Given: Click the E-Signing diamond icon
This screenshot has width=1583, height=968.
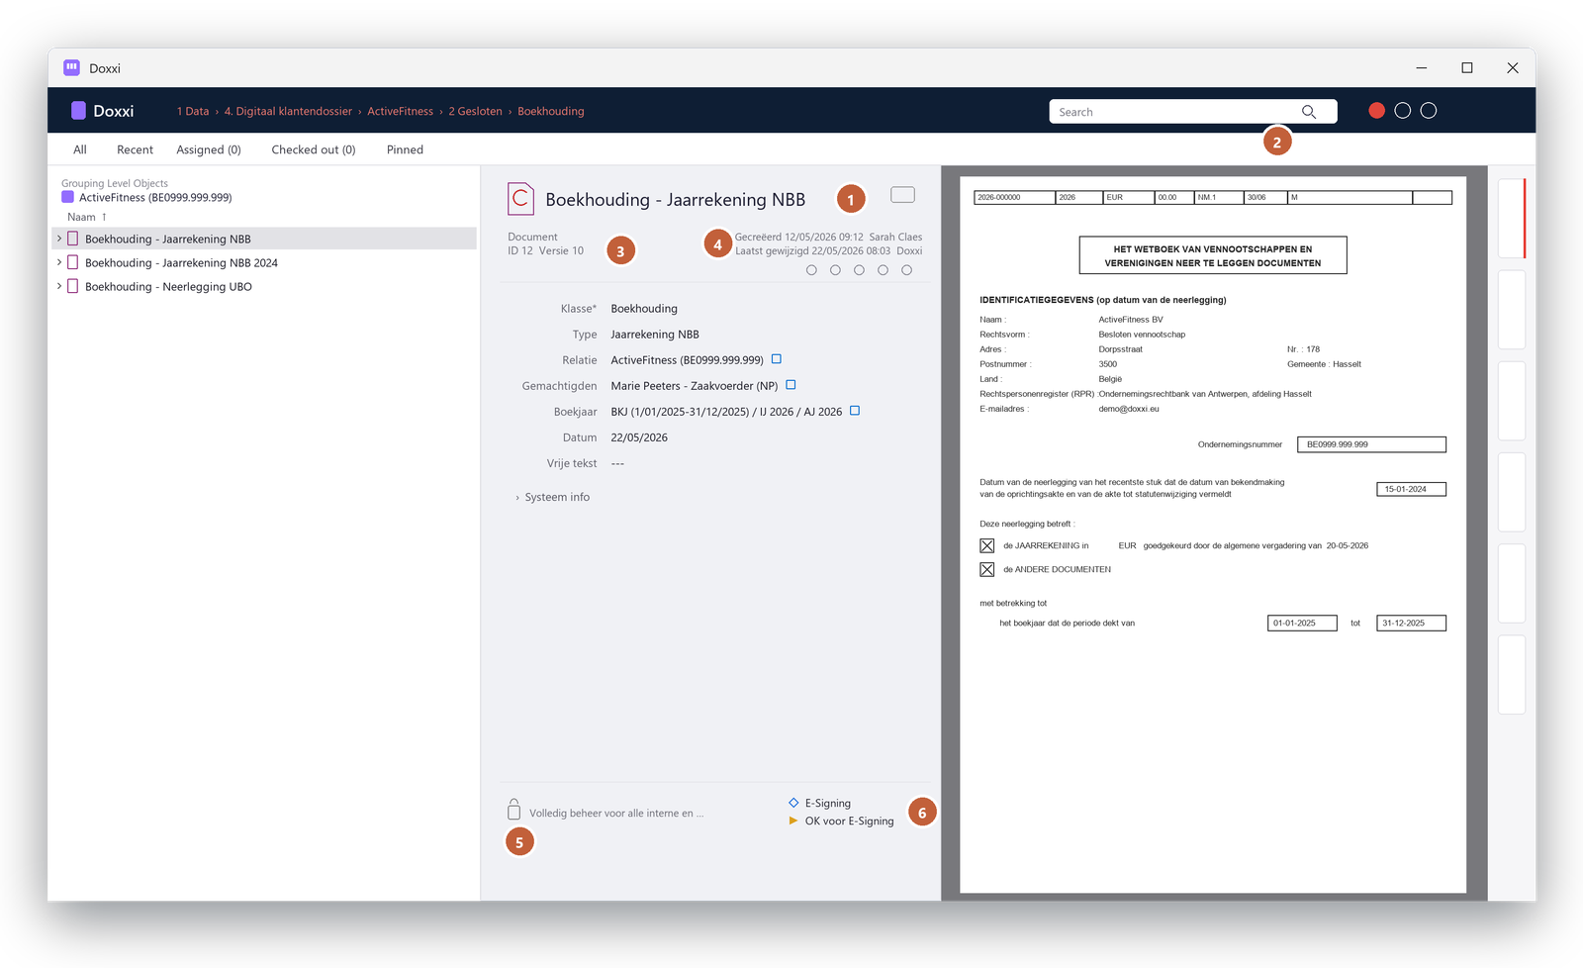Looking at the screenshot, I should [x=793, y=803].
